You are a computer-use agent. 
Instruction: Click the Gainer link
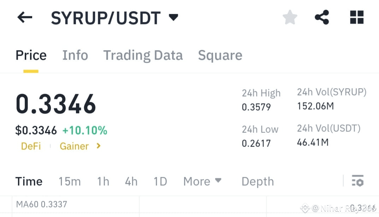pos(74,146)
